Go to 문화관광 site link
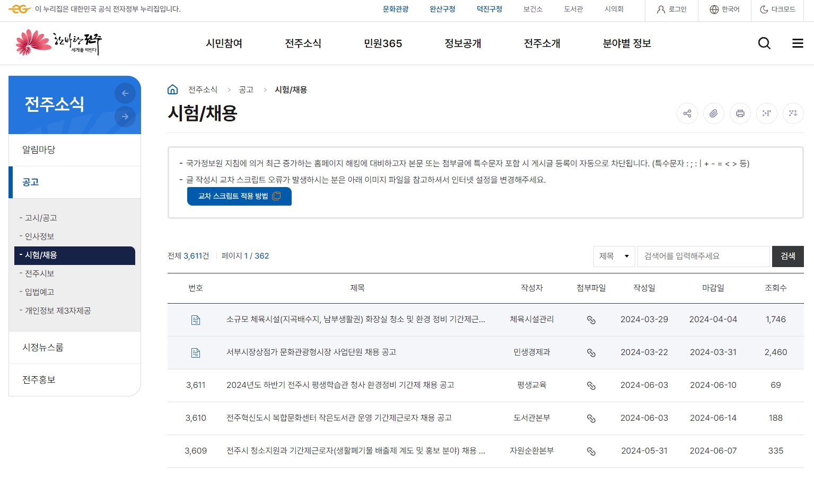Image resolution: width=814 pixels, height=478 pixels. (x=396, y=9)
